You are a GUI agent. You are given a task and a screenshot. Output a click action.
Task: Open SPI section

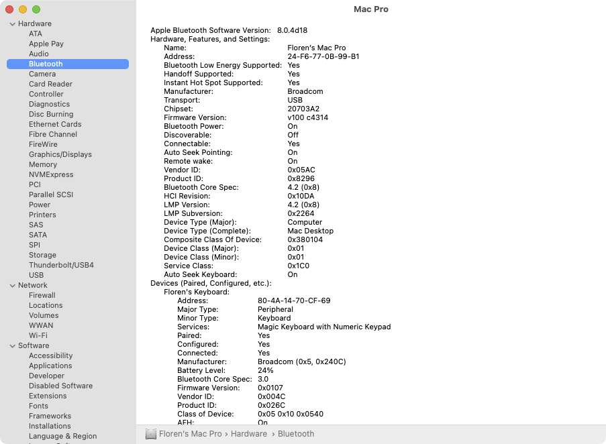[34, 245]
